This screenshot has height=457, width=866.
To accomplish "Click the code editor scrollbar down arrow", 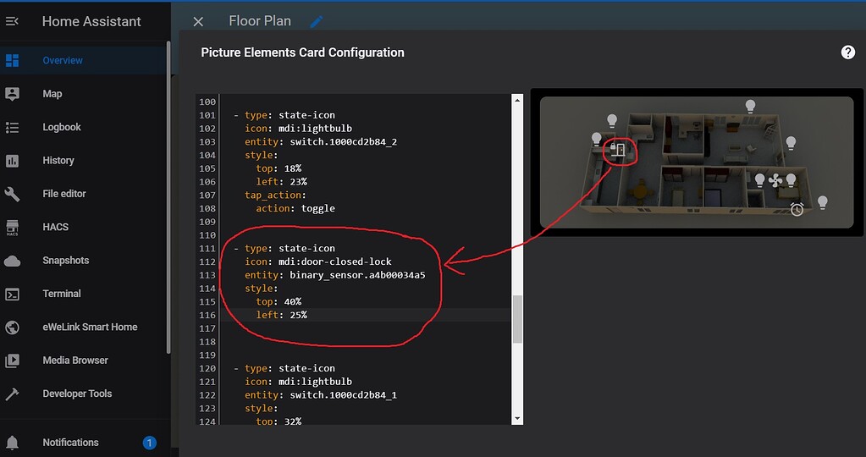I will pos(517,419).
